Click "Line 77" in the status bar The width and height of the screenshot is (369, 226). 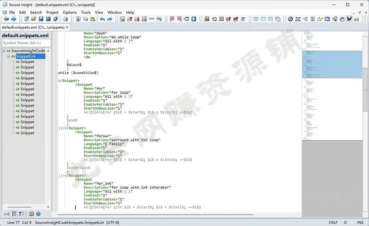(x=13, y=222)
